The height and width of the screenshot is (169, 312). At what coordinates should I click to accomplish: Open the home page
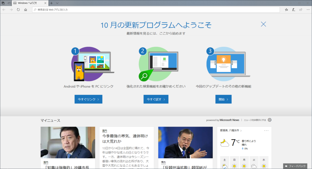(26, 9)
